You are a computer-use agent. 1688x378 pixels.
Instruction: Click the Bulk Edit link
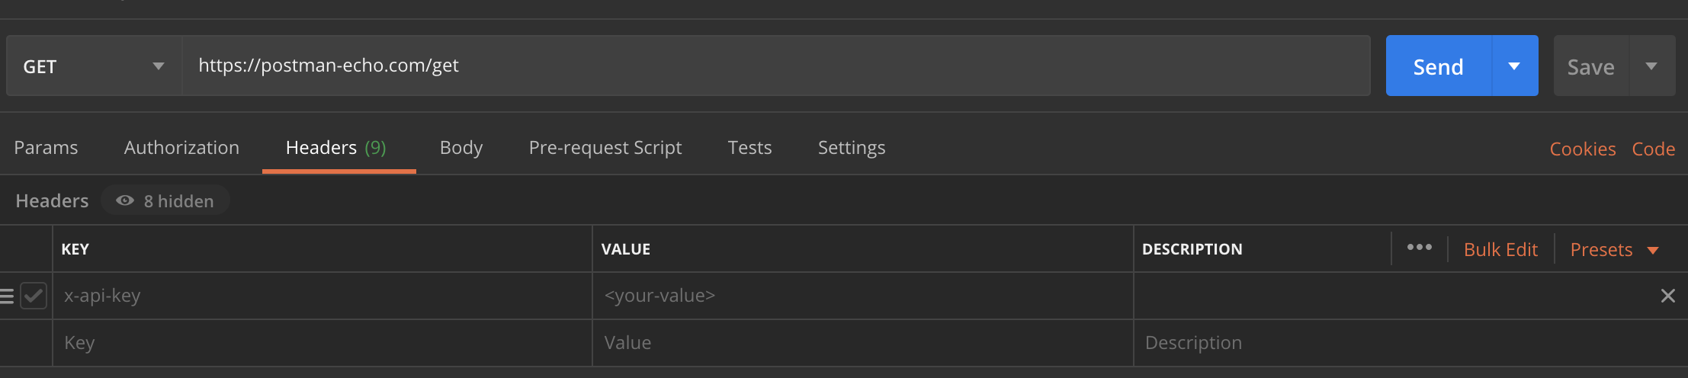coord(1500,249)
